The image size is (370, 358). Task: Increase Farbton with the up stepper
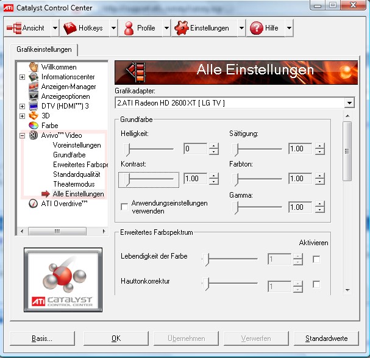(x=320, y=176)
